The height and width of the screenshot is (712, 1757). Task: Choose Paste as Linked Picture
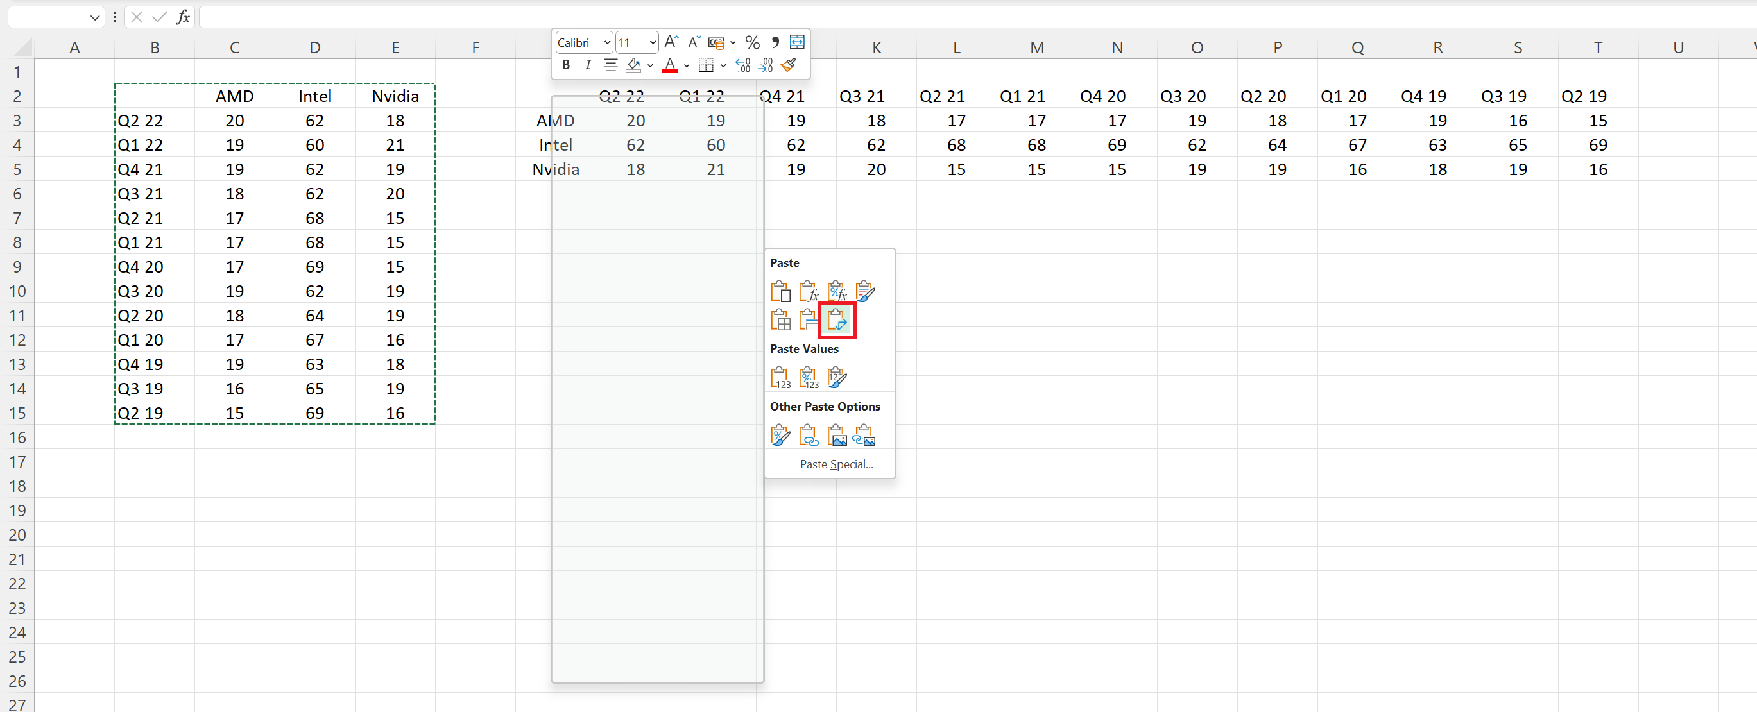click(864, 434)
